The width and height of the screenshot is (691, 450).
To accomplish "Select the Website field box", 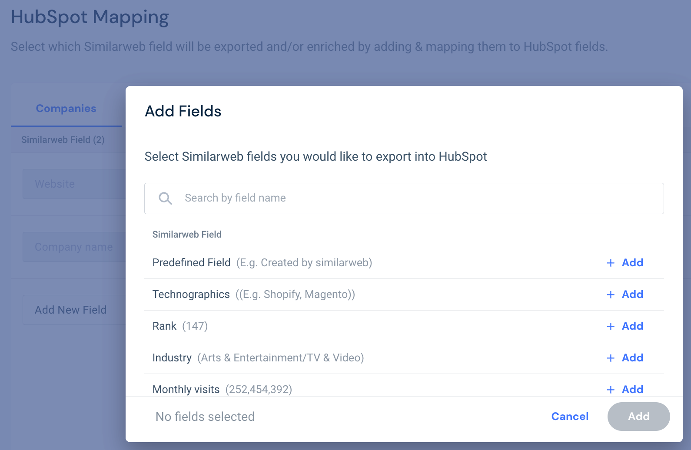I will coord(74,184).
